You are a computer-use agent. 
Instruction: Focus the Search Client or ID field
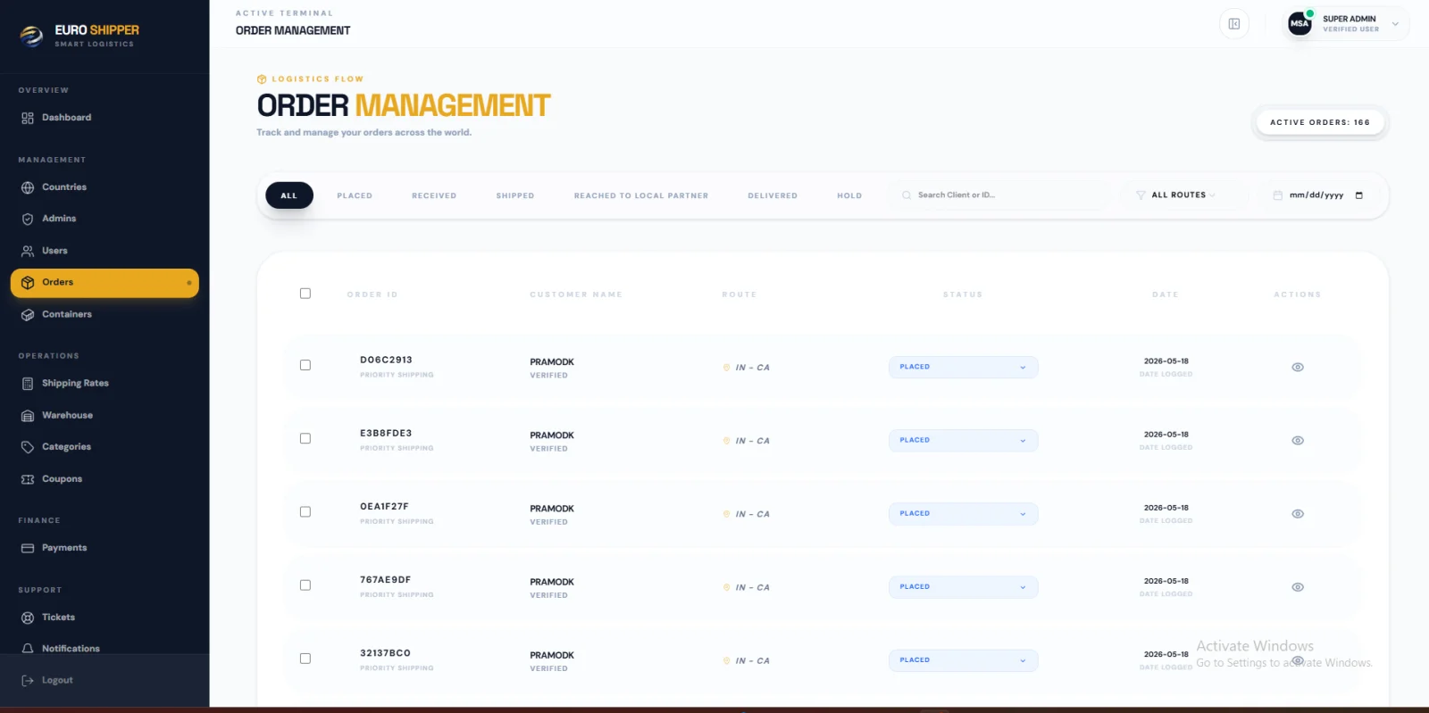tap(1000, 195)
